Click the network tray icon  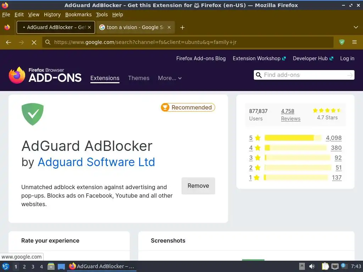pos(335,266)
